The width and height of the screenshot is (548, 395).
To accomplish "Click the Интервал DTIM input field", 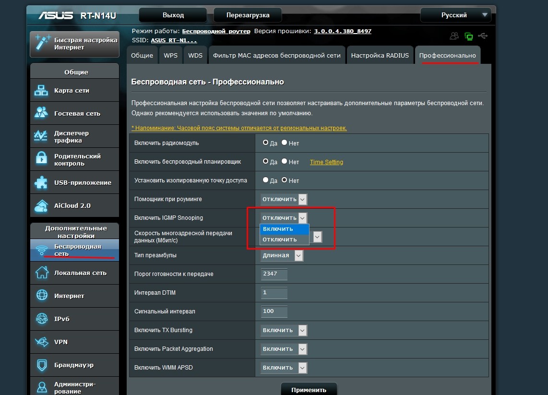I will pos(274,293).
